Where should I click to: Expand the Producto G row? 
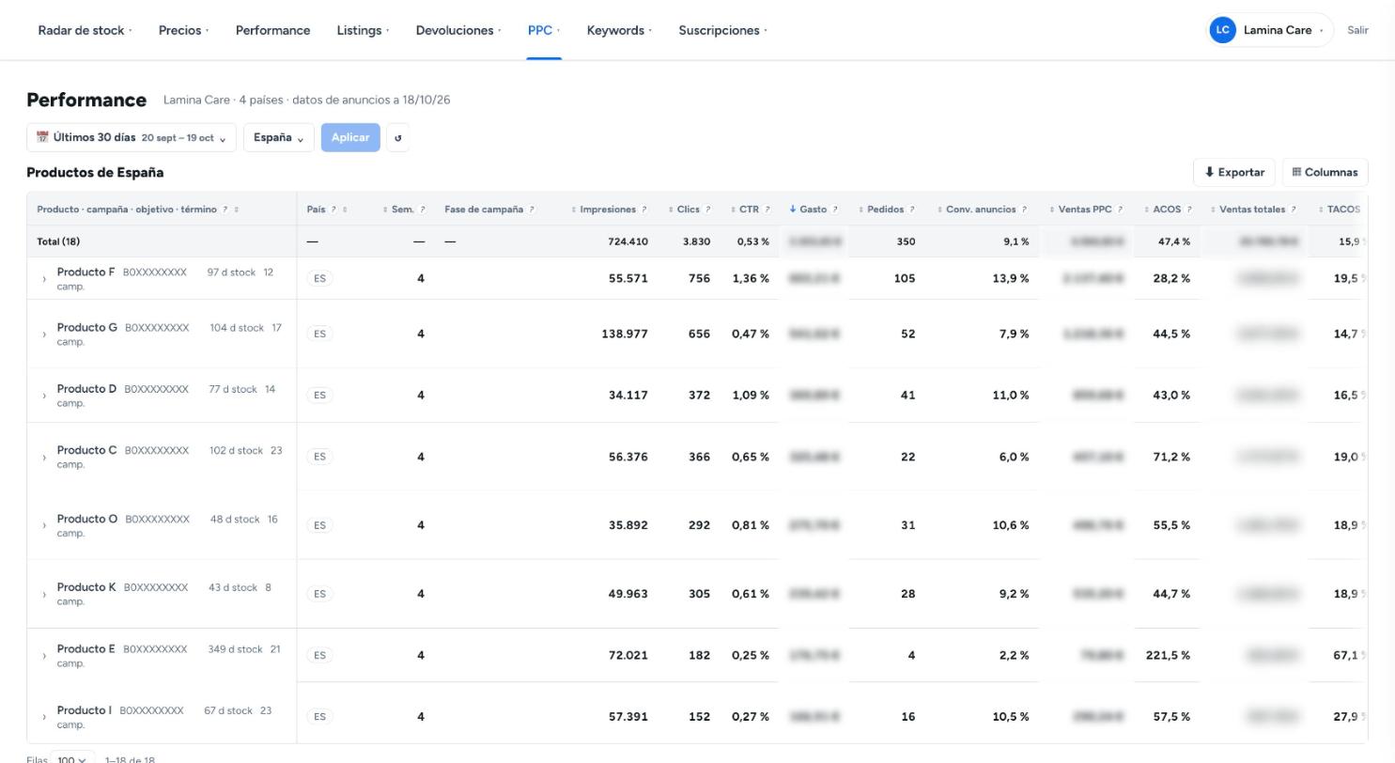pyautogui.click(x=44, y=335)
